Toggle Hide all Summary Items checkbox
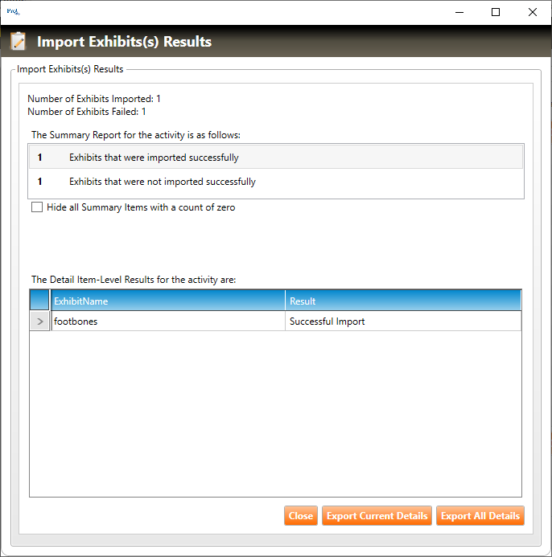Image resolution: width=552 pixels, height=557 pixels. (37, 207)
